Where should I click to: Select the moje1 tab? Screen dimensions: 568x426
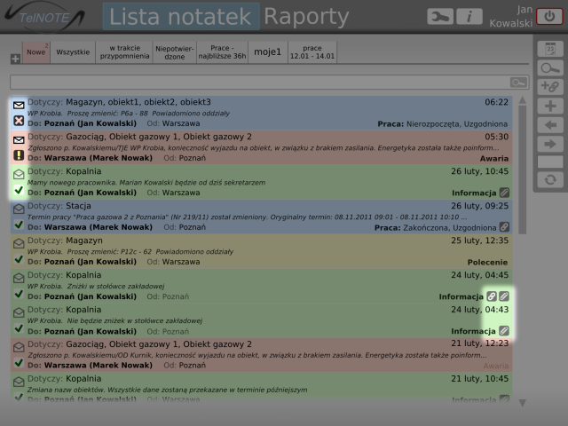(x=268, y=52)
